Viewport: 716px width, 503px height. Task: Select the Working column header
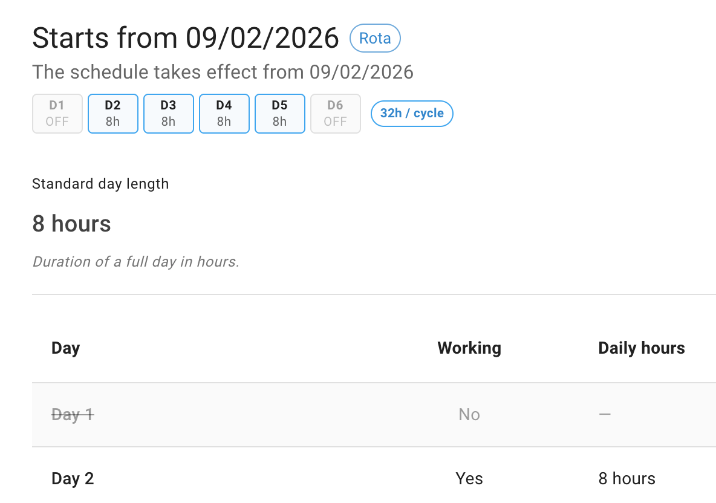(x=469, y=348)
